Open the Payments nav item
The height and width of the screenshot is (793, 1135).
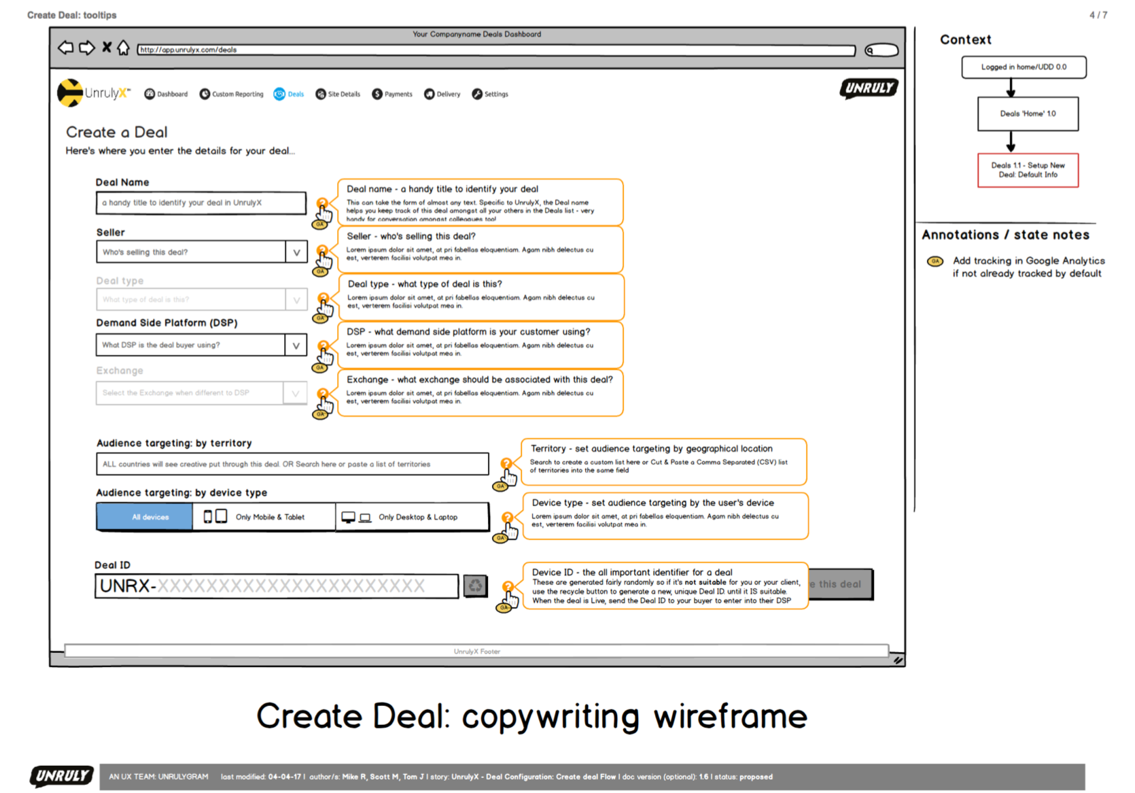392,94
